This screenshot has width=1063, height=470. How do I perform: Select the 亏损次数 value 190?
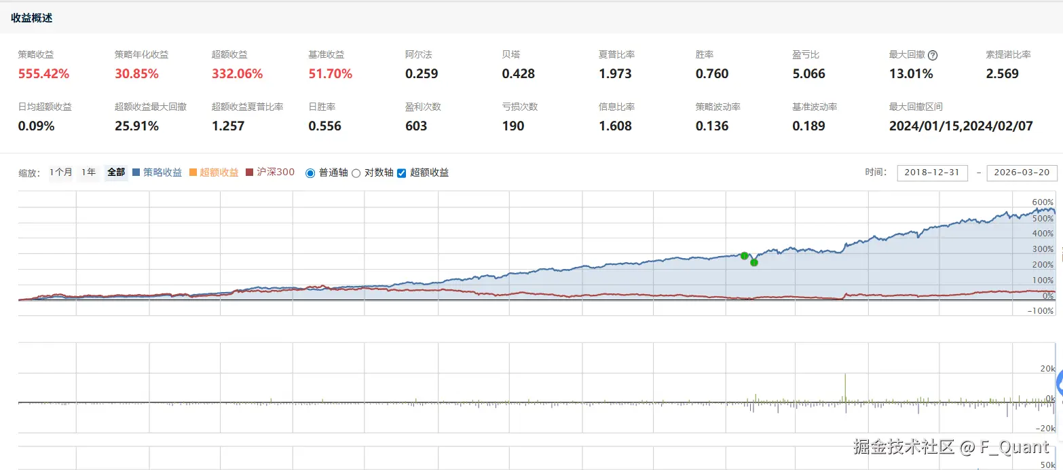click(513, 126)
